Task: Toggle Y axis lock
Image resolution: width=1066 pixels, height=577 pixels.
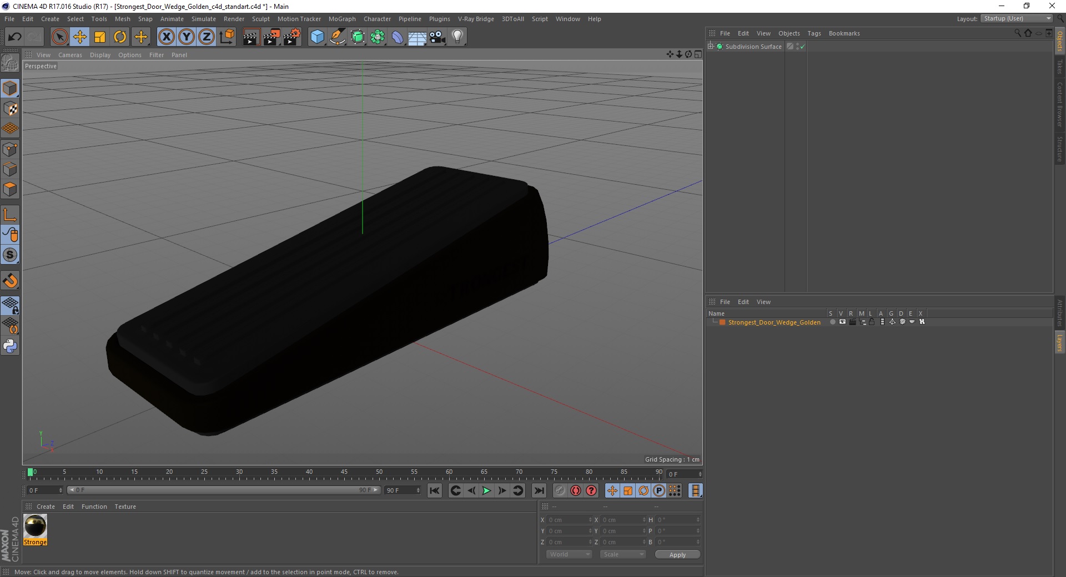Action: coord(187,37)
